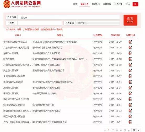This screenshot has height=132, width=145.
Task: Click 中山市科尔玛房地产开发有限公司的债权人 entry
Action: click(x=53, y=82)
